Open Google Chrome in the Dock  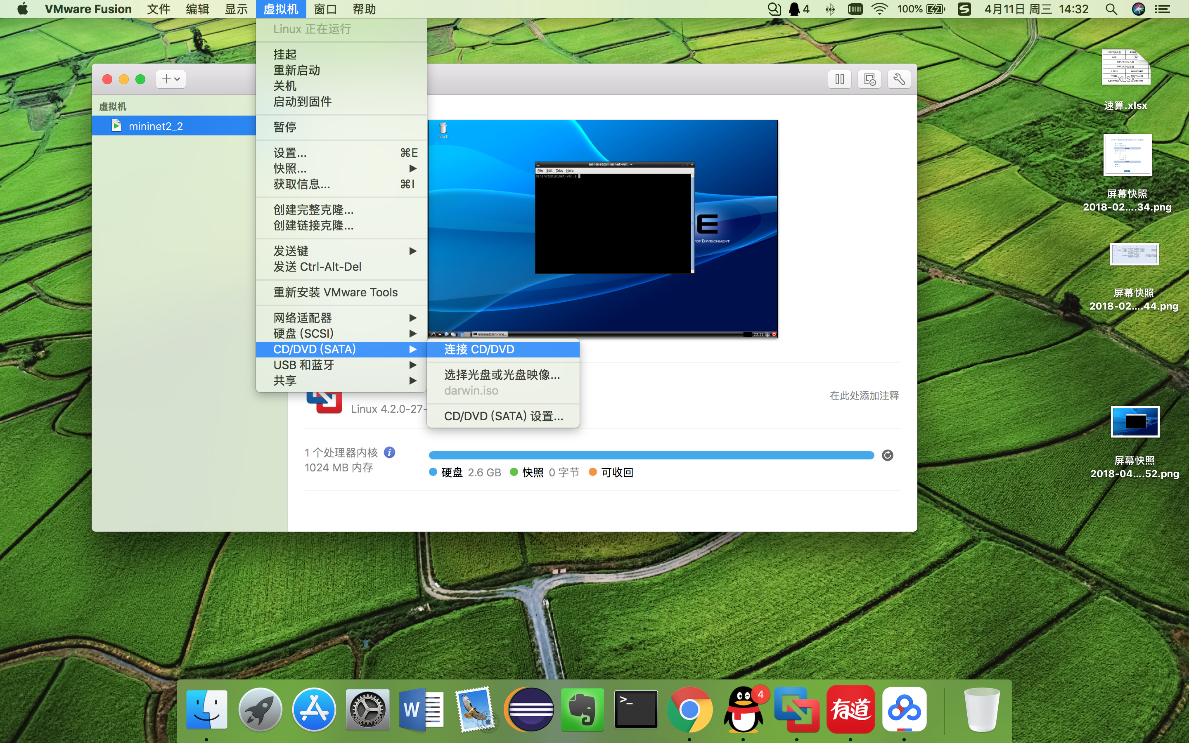[689, 709]
